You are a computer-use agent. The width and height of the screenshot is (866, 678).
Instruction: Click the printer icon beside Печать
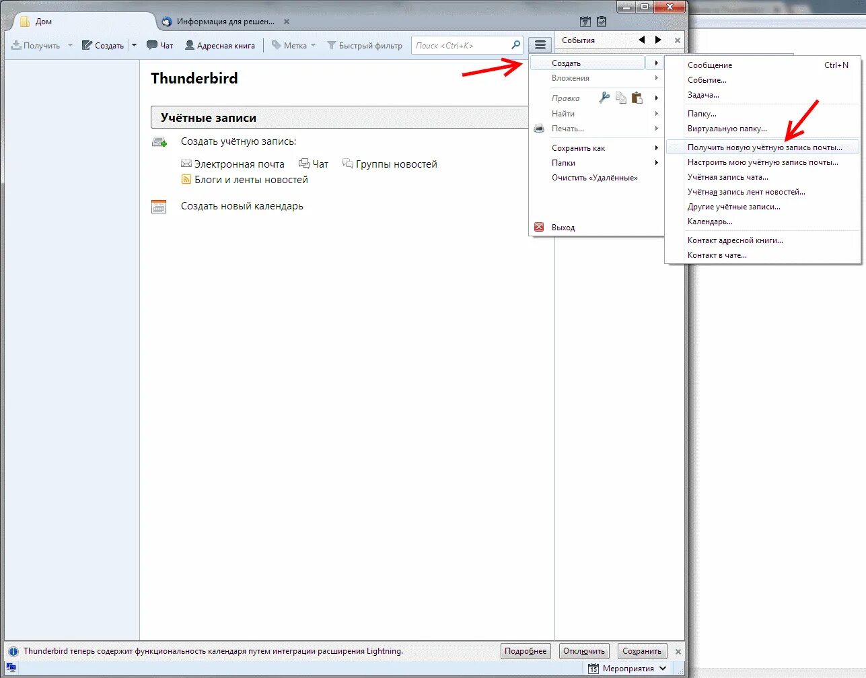tap(539, 128)
